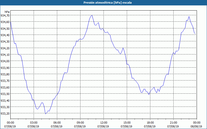Click the hPa unit label

pos(7,12)
